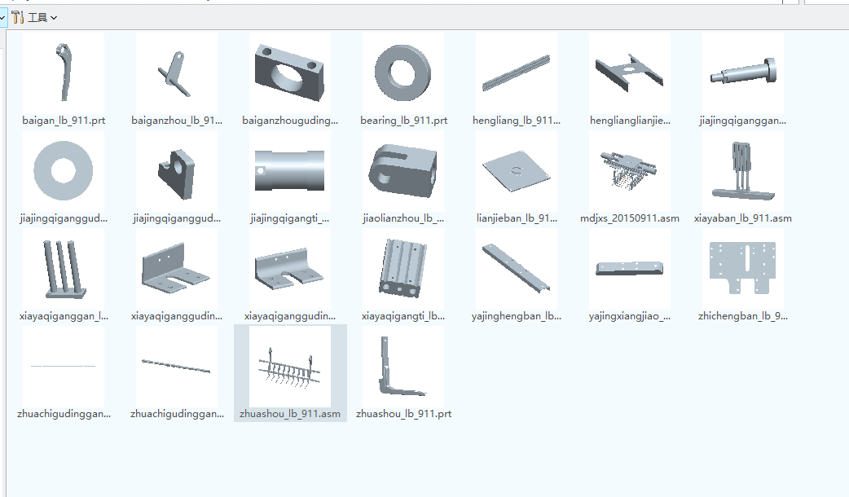Select the zhuashou_lb_911.asm thumbnail

pyautogui.click(x=290, y=367)
